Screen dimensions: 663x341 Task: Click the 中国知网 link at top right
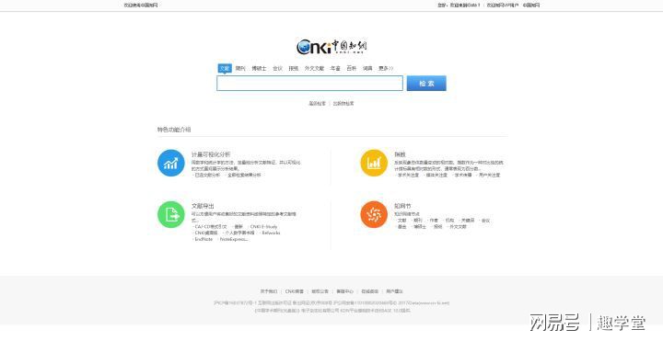pyautogui.click(x=531, y=6)
